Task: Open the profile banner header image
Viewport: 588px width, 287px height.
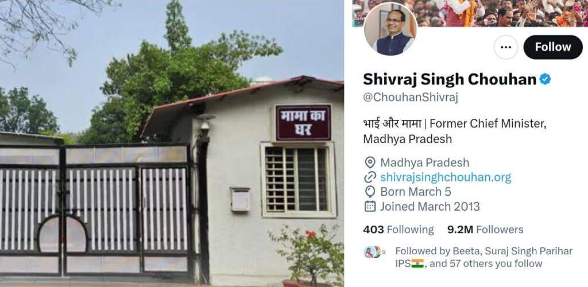Action: pyautogui.click(x=470, y=13)
